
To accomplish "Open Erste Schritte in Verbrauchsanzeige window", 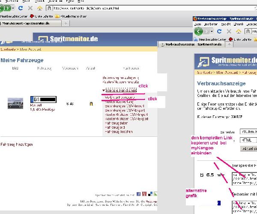I will pos(240,39).
